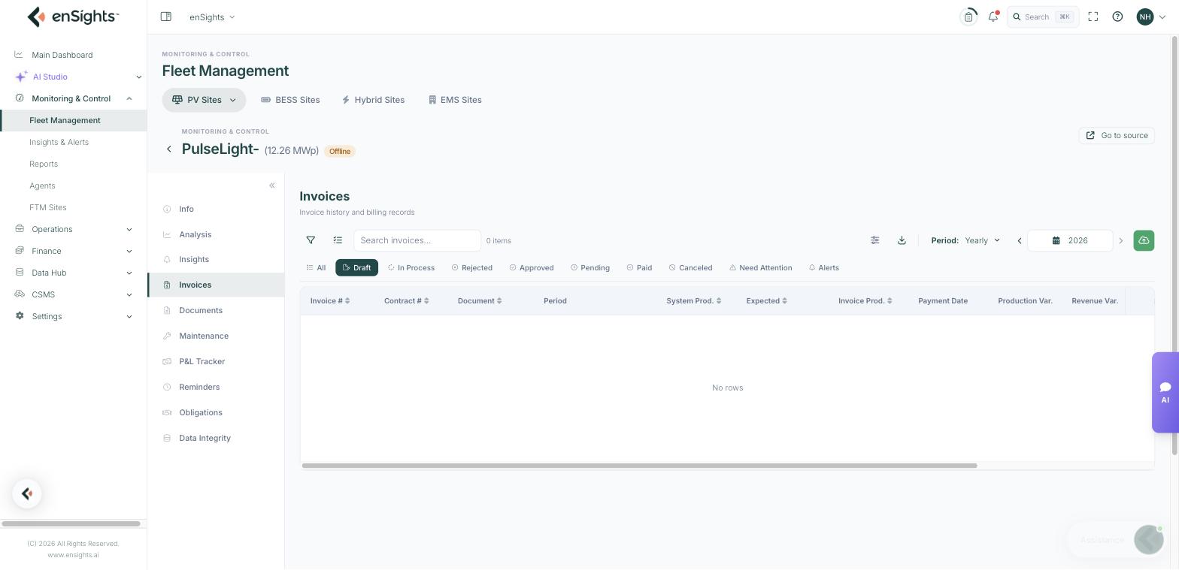Screen dimensions: 1179x570
Task: Select the Need Attention filter
Action: point(760,267)
